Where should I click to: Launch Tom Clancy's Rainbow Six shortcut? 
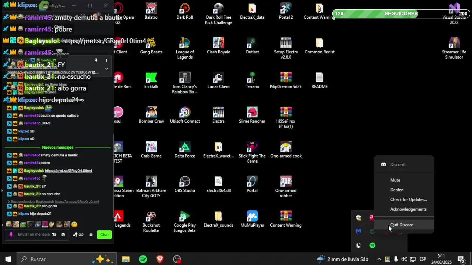tap(185, 83)
